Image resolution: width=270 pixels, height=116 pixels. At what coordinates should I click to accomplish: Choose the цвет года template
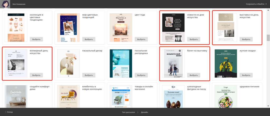tap(141, 39)
